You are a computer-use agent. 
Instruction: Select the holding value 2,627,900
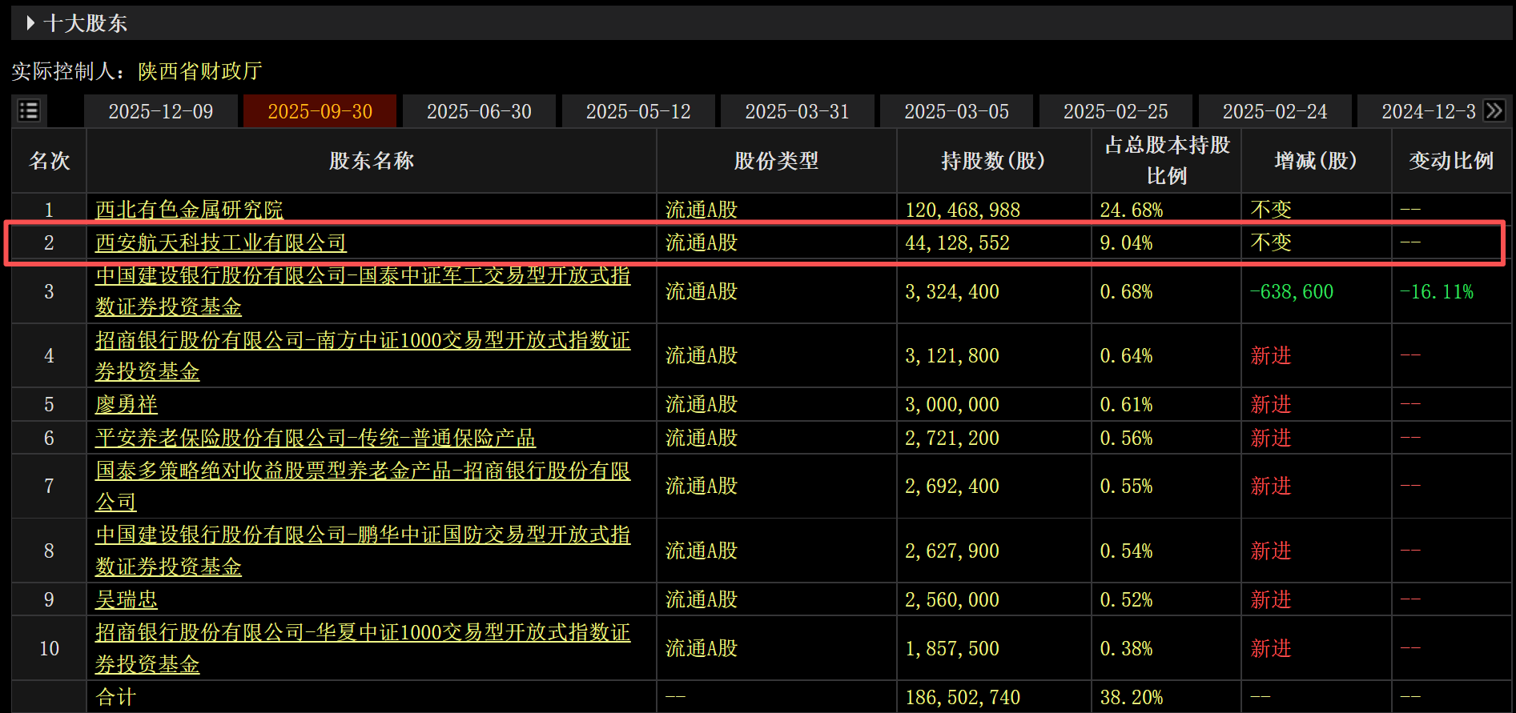952,551
